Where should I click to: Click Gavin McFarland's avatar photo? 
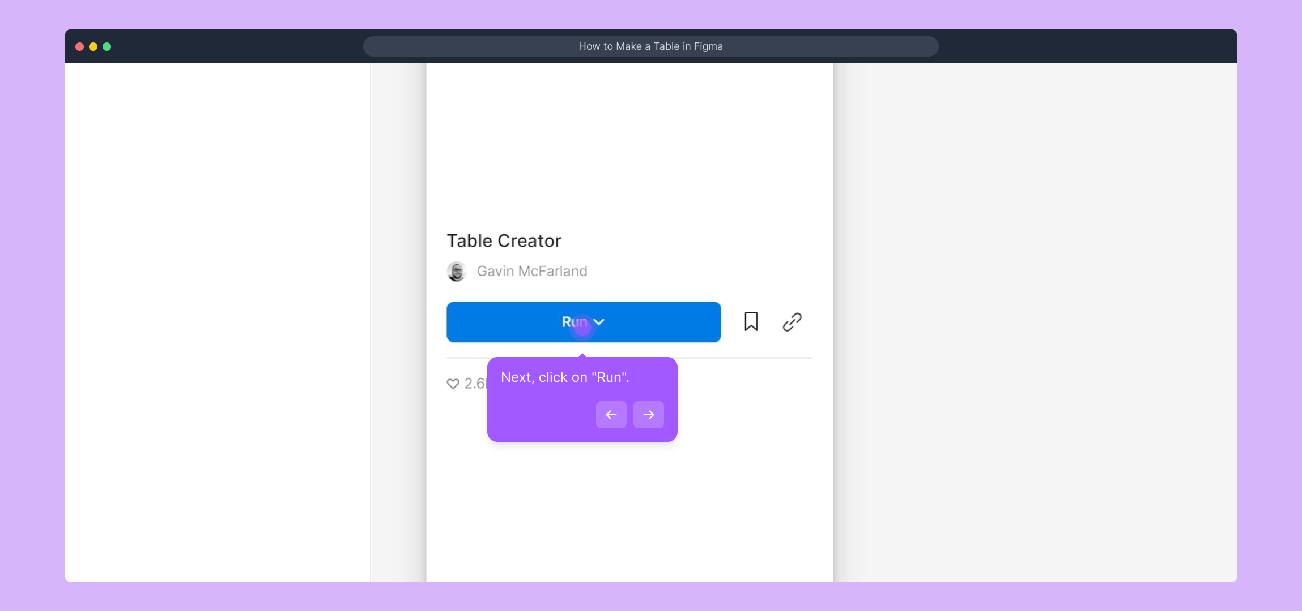[x=456, y=272]
